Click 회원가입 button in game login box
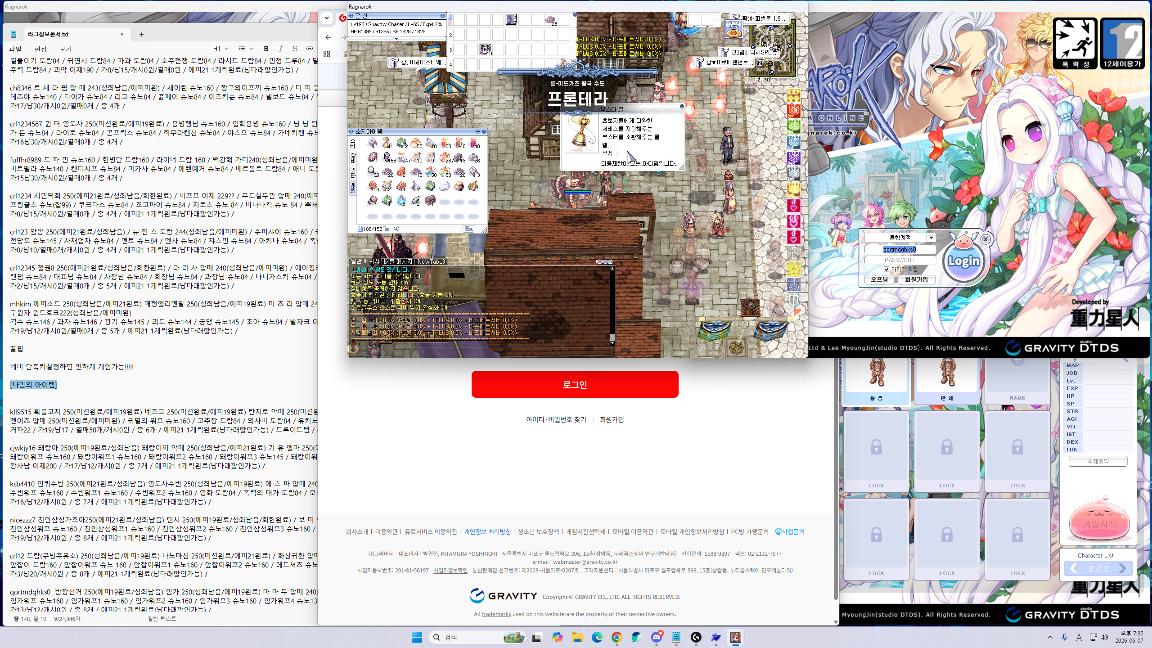This screenshot has width=1152, height=648. tap(917, 279)
